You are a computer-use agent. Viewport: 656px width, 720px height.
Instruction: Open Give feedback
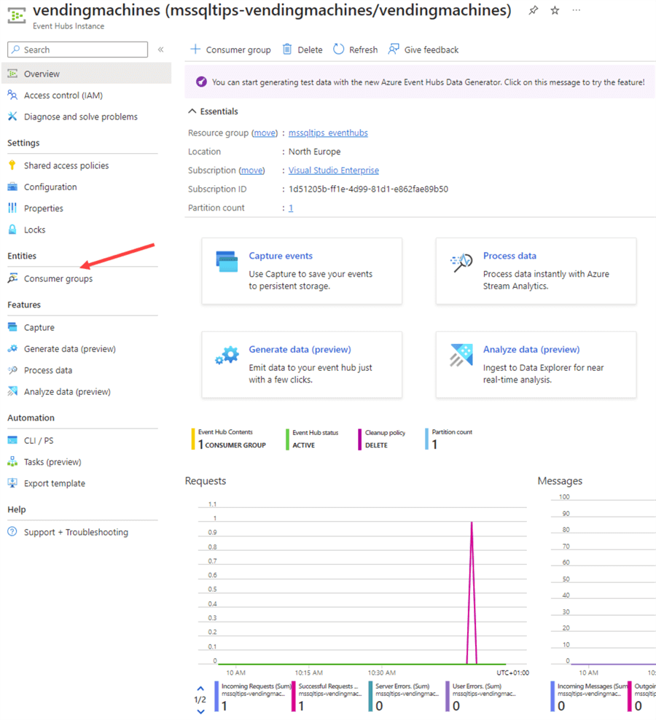click(x=423, y=50)
